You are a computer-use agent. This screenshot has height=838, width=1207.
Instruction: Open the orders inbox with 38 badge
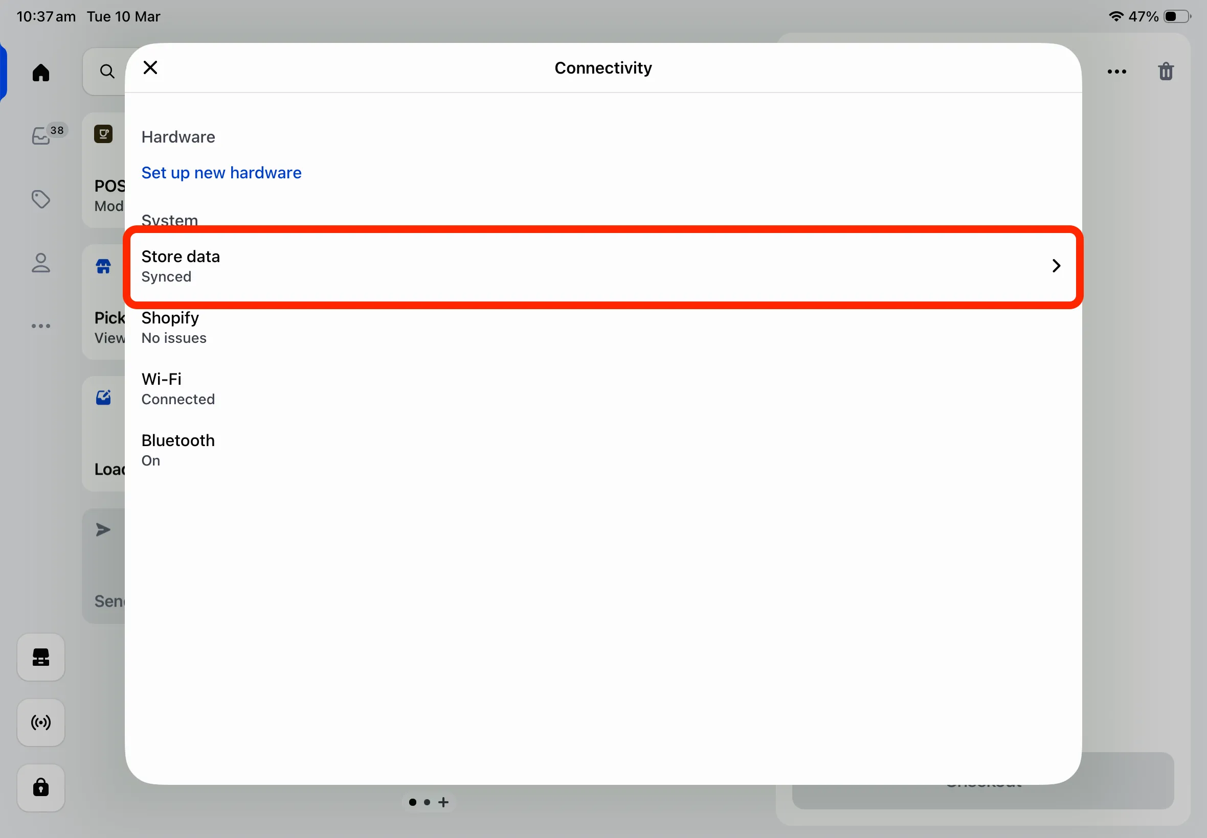[41, 135]
